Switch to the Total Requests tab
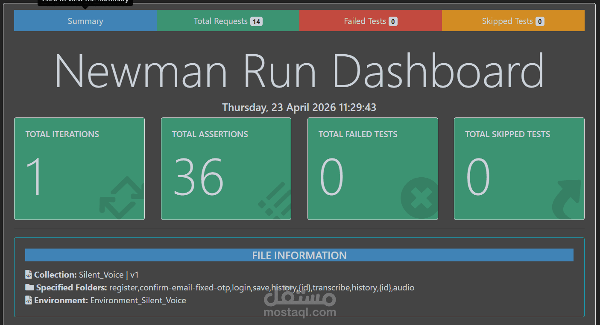 click(x=228, y=21)
